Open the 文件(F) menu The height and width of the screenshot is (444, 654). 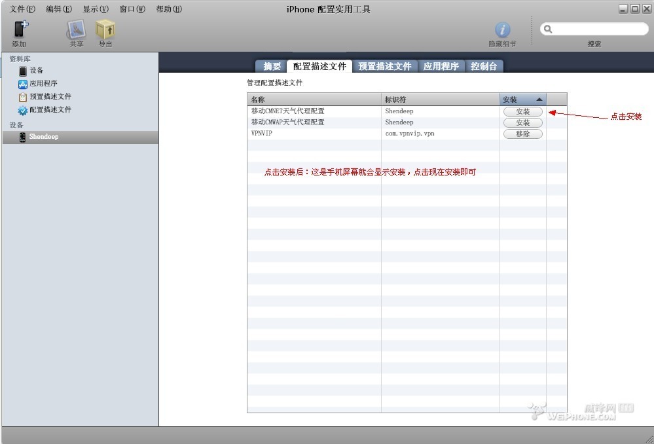pyautogui.click(x=22, y=9)
